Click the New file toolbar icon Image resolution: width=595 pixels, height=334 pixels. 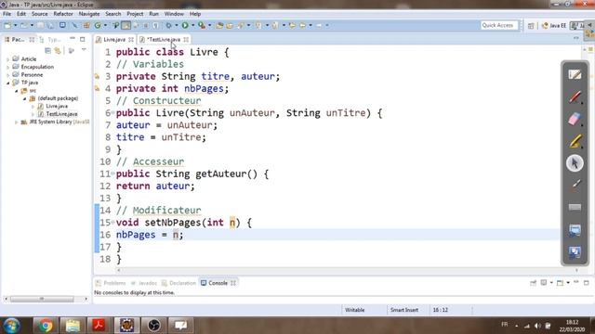point(7,25)
